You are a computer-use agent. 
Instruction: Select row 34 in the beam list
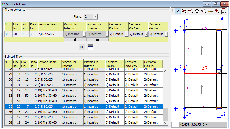point(84,101)
